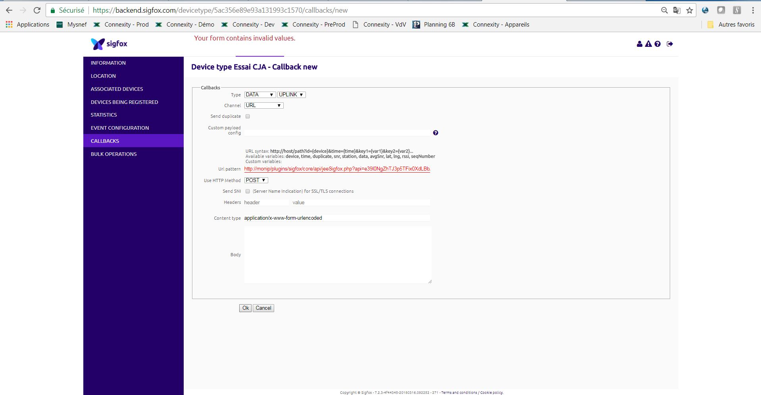Reload the page with the refresh icon
This screenshot has width=761, height=395.
[37, 10]
